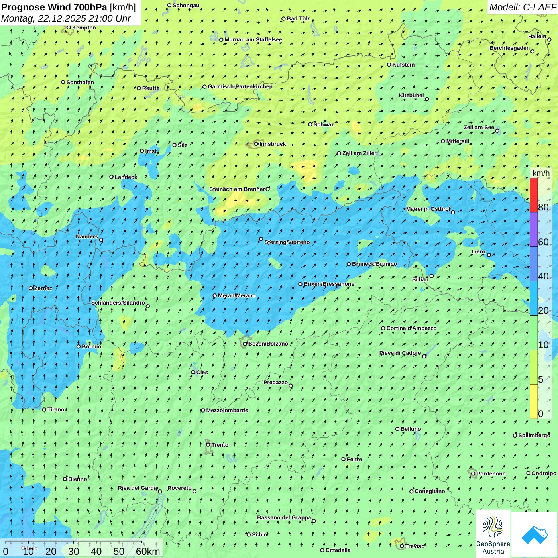The image size is (558, 558).
Task: Click the Sterzing/Vipiteno label
Action: pyautogui.click(x=287, y=242)
